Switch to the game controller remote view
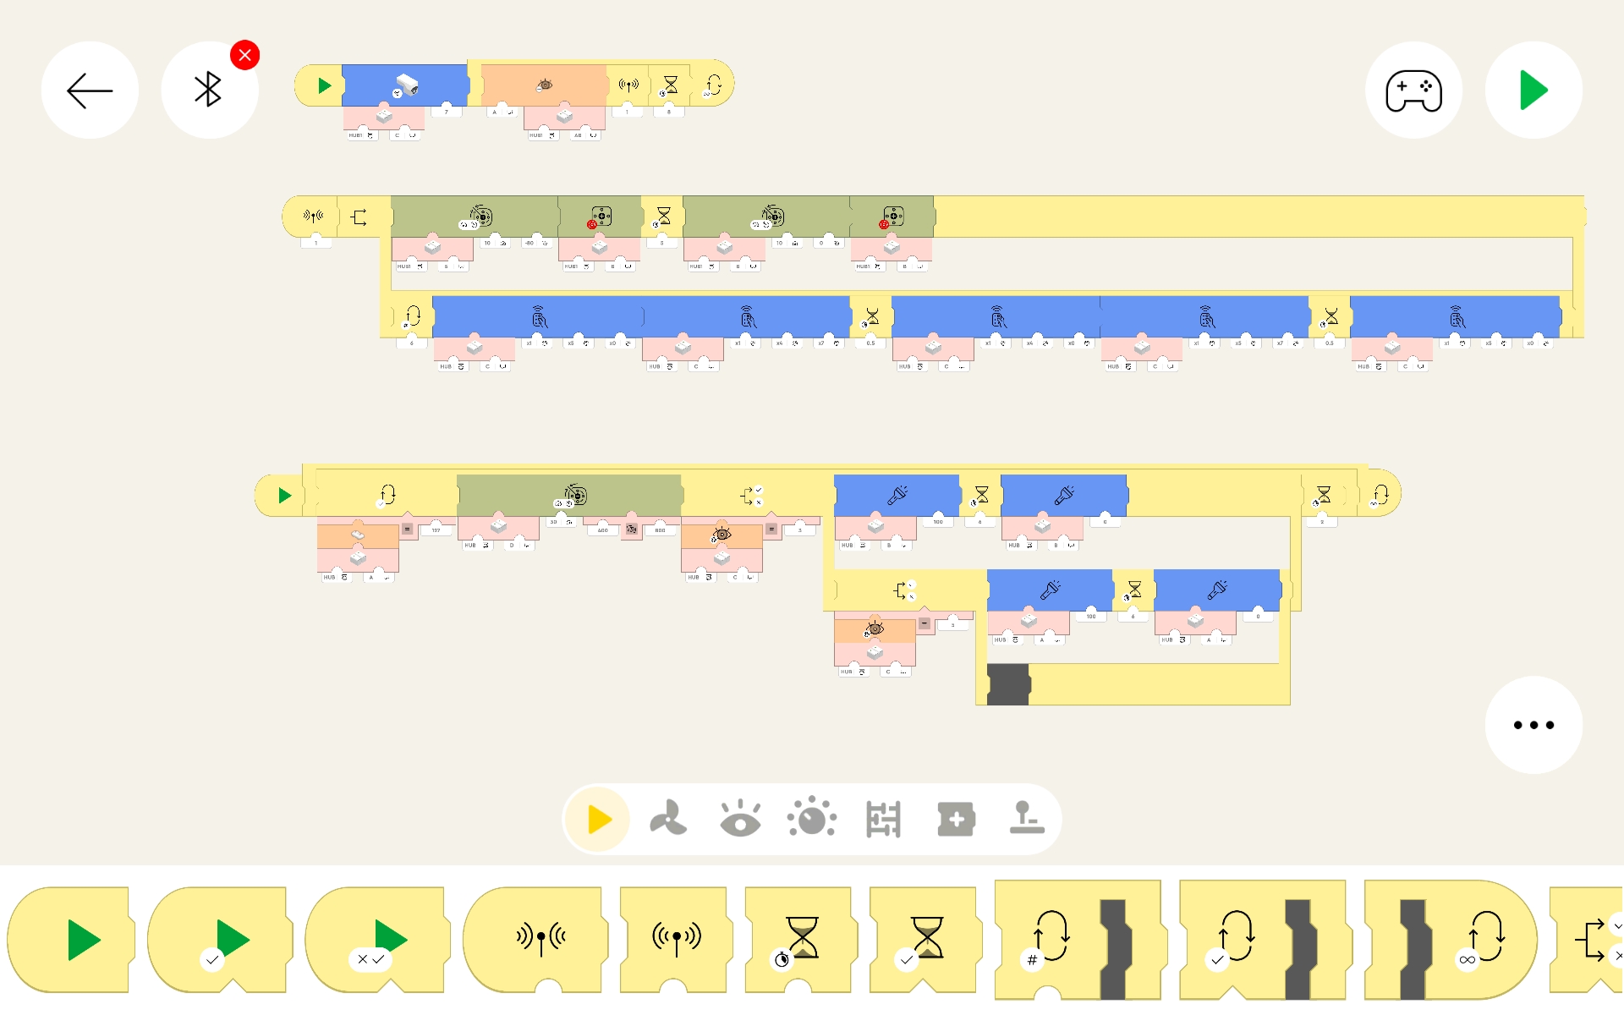The width and height of the screenshot is (1624, 1015). pyautogui.click(x=1413, y=91)
